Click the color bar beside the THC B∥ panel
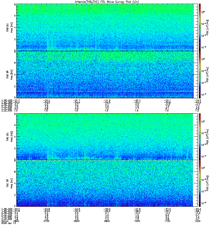Viewport: 211px width, 225px height. tap(200, 183)
